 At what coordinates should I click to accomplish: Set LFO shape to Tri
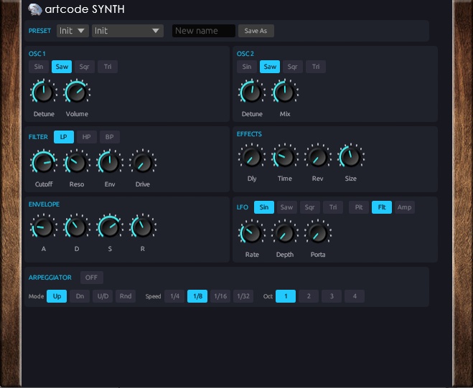333,207
